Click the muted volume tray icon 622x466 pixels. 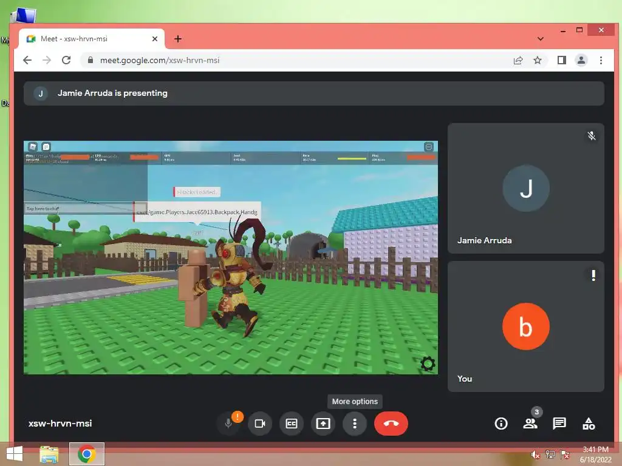(535, 454)
